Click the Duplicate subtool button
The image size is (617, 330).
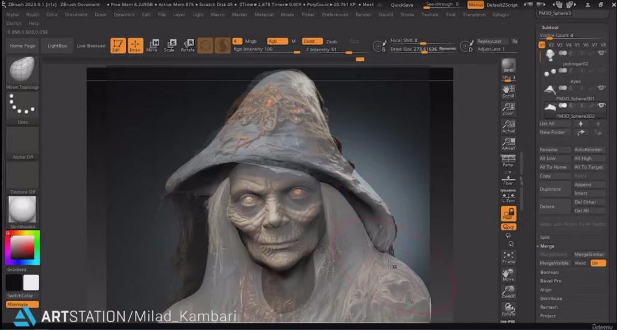(554, 189)
